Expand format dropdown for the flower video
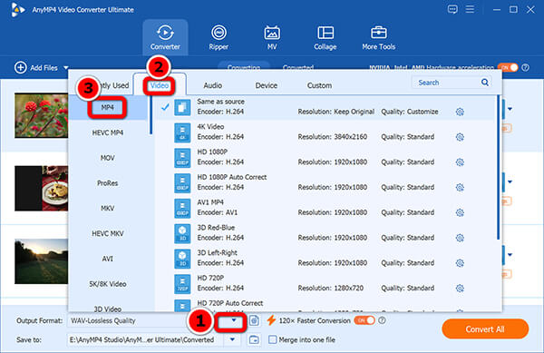Screen dimensions: 544x353 (510, 109)
